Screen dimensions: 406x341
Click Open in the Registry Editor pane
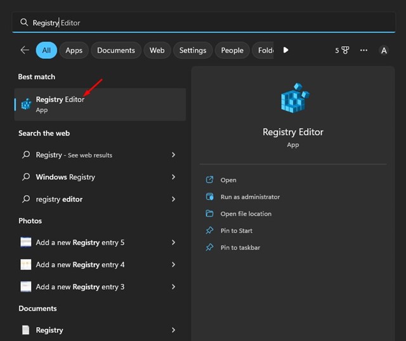[228, 180]
